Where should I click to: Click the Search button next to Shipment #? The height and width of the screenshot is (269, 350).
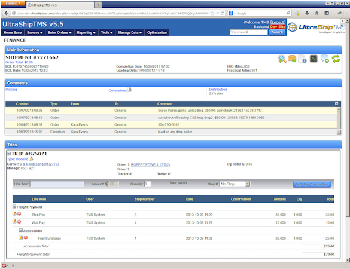point(277,32)
